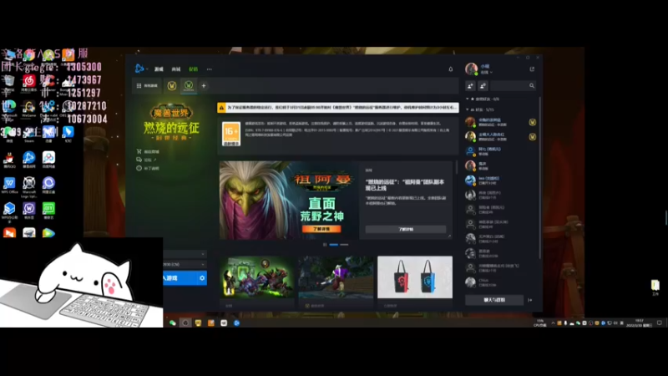Select the first online friend in list
The height and width of the screenshot is (376, 668).
[501, 122]
